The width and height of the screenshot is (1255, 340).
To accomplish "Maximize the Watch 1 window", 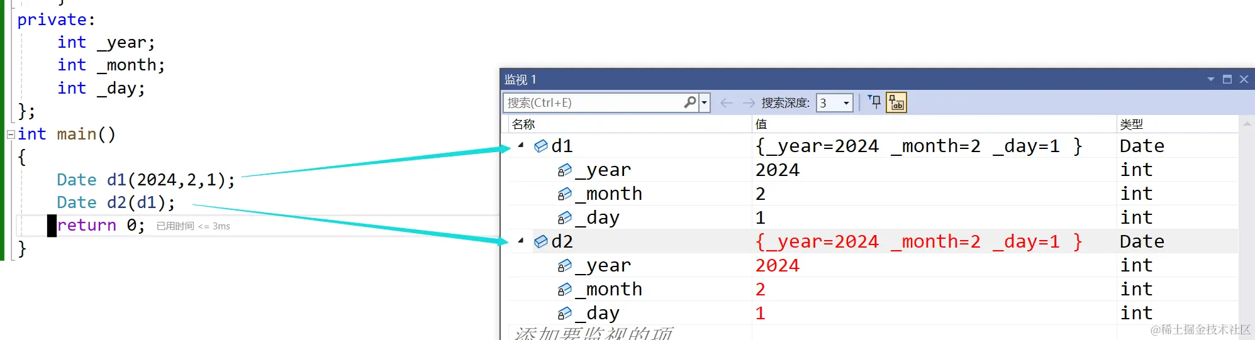I will [1227, 79].
